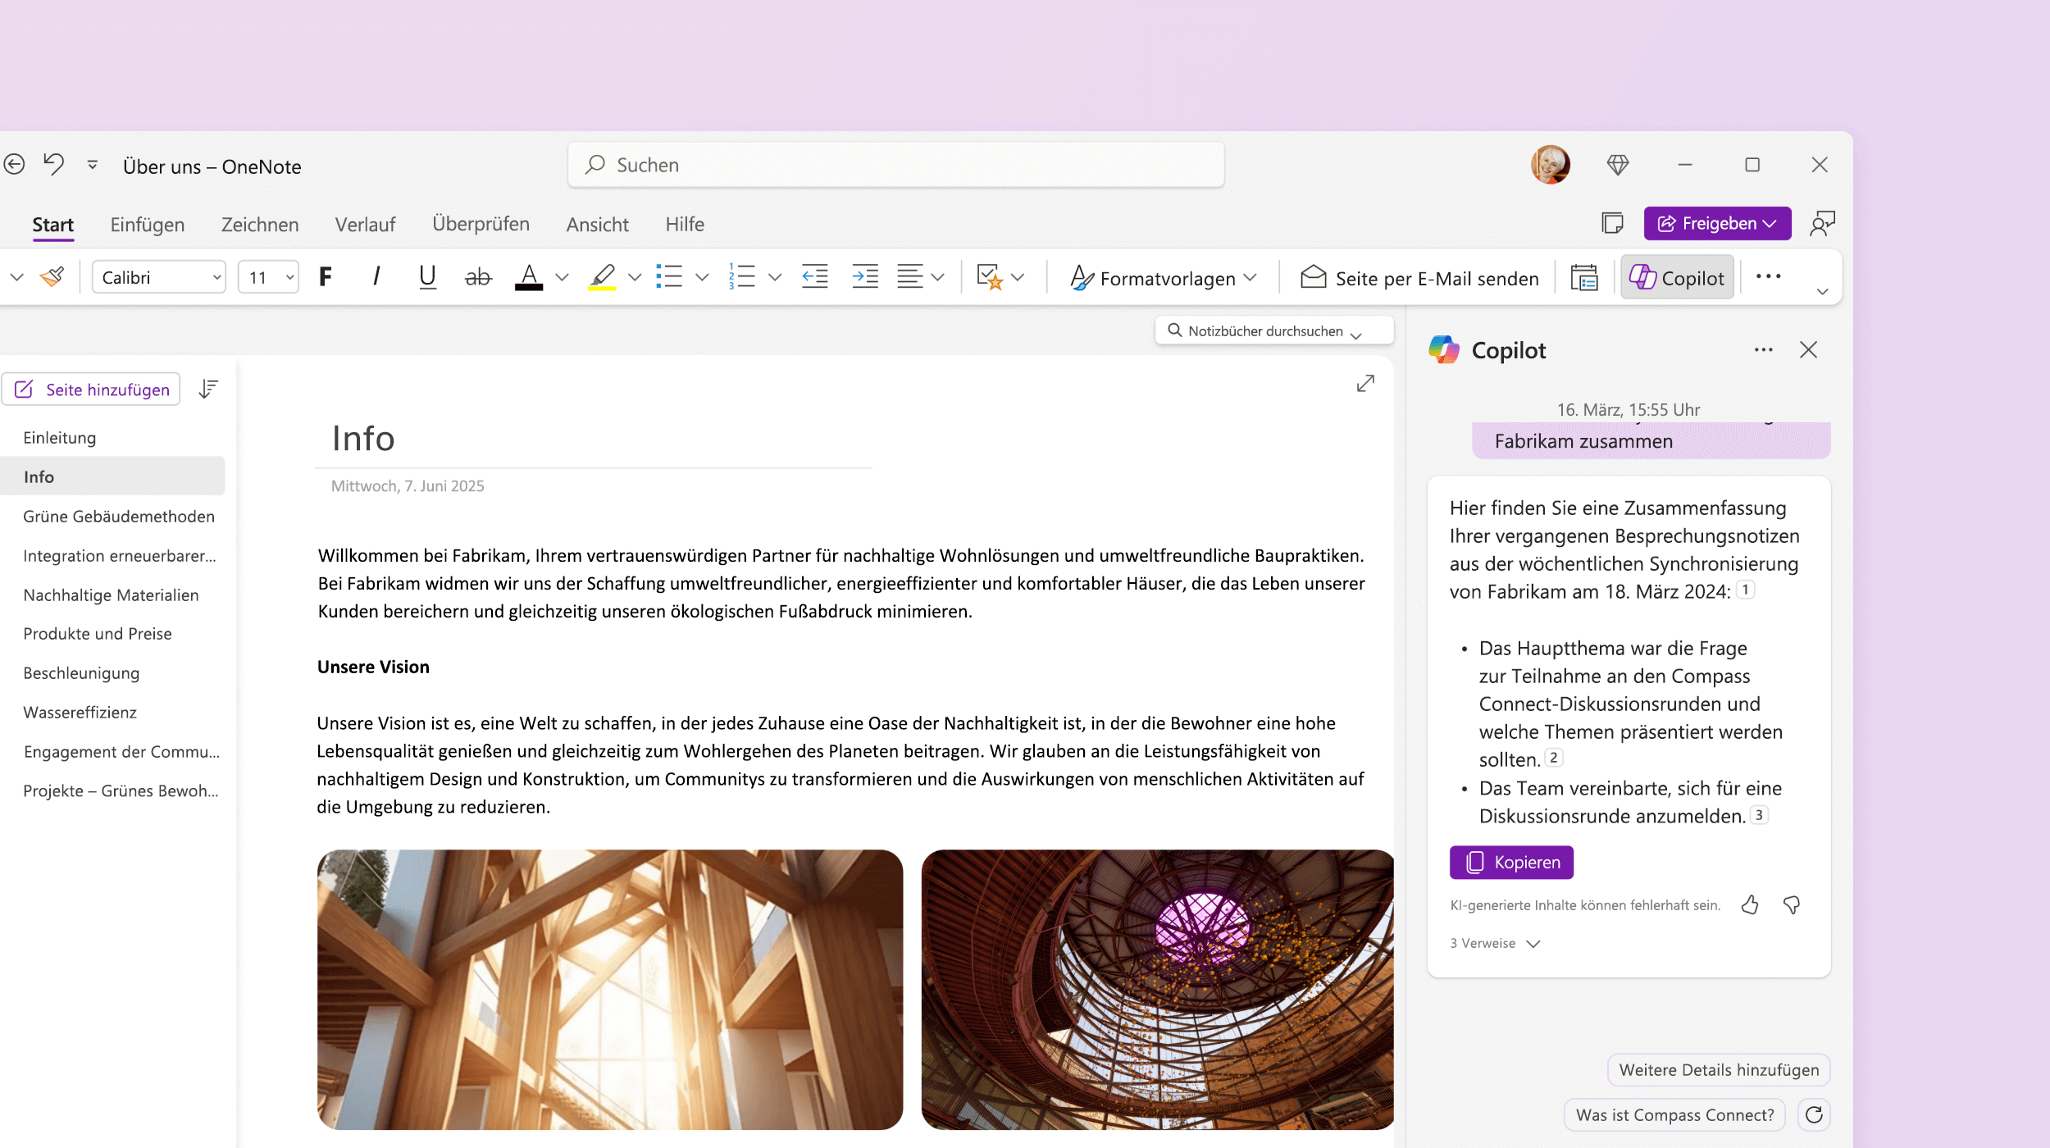
Task: Expand the 3 Verweise section in Copilot
Action: pyautogui.click(x=1496, y=942)
